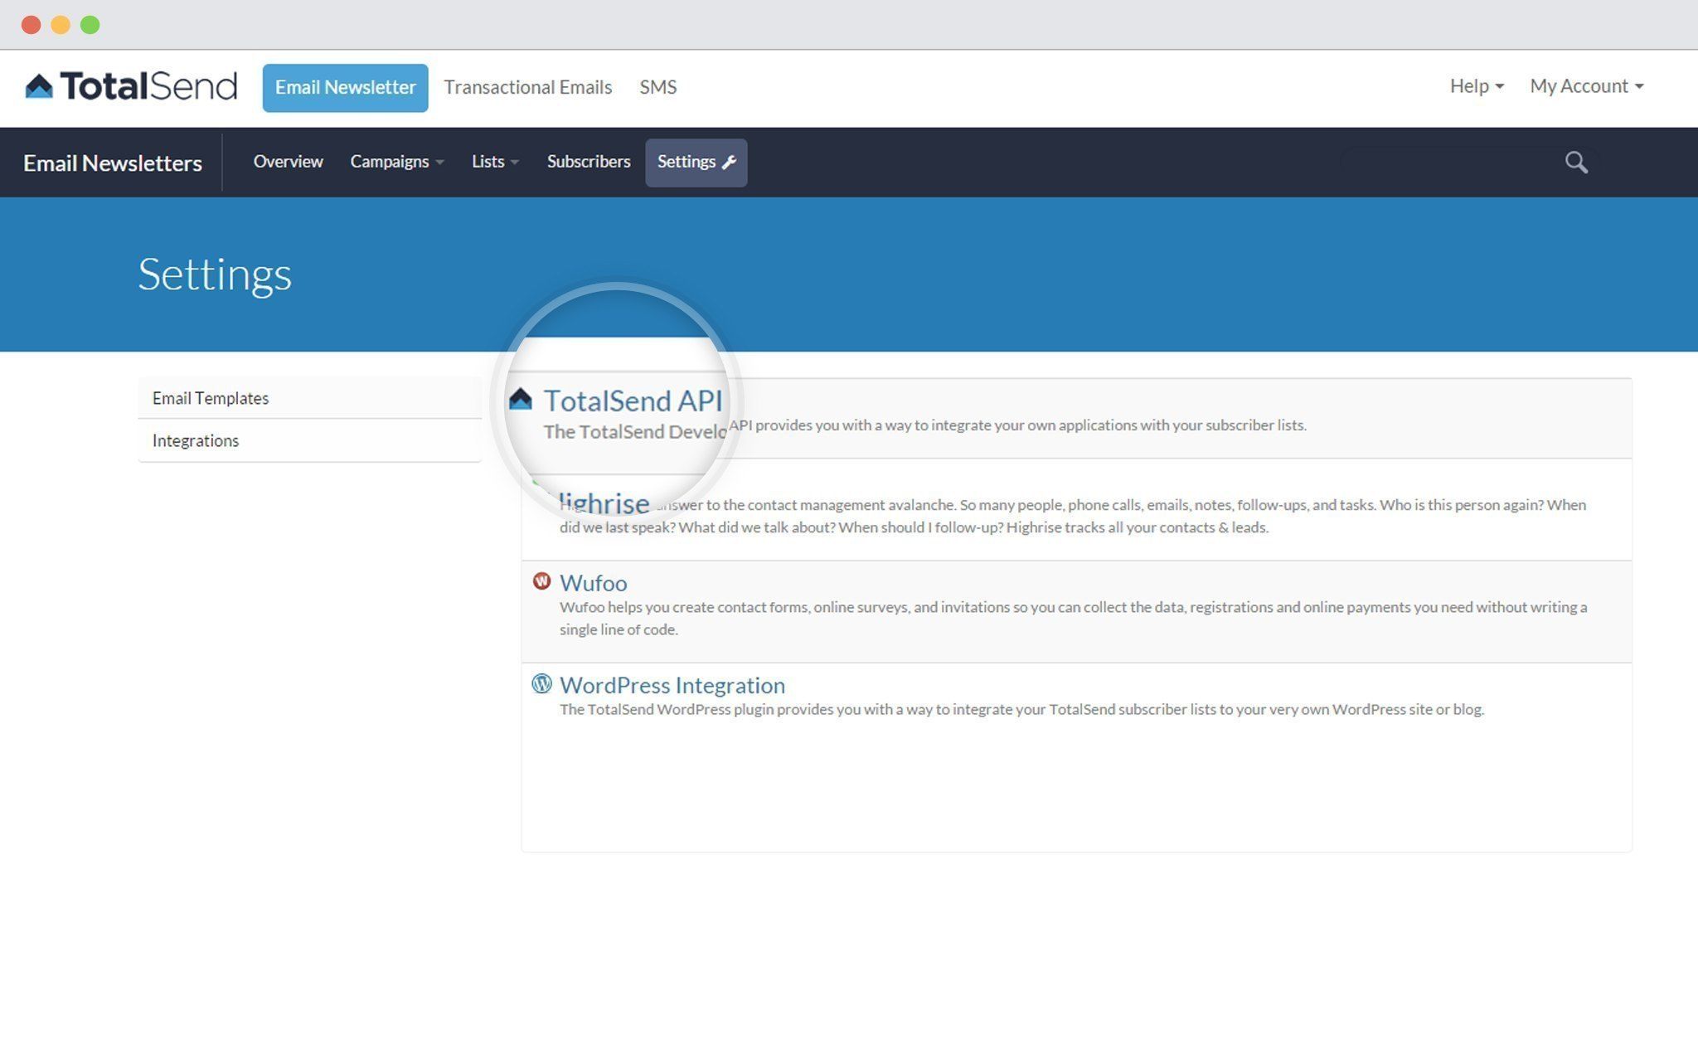Click the Wufoo red logo icon
The height and width of the screenshot is (1044, 1698).
tap(541, 581)
